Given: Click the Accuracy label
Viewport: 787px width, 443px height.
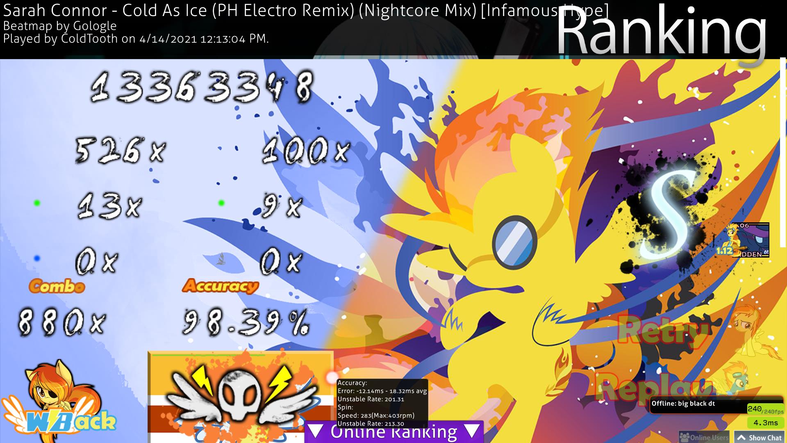Looking at the screenshot, I should 221,286.
